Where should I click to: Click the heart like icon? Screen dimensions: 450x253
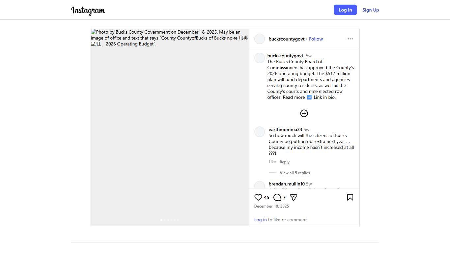[258, 197]
